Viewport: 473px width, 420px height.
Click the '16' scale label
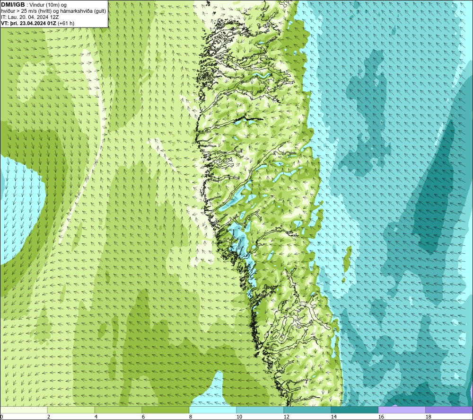(x=381, y=417)
